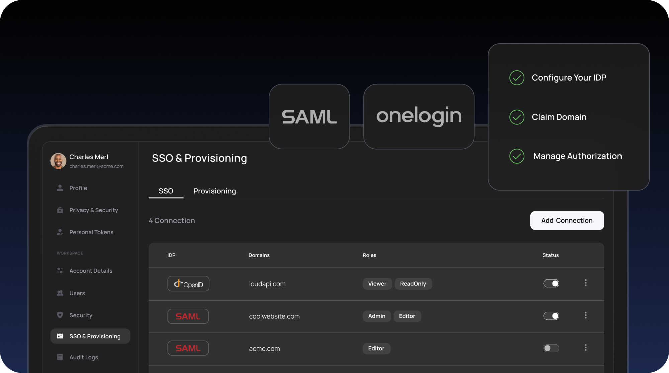Click the Status column header

point(551,255)
